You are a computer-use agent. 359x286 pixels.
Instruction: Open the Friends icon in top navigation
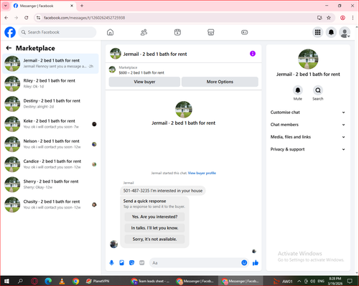(144, 32)
